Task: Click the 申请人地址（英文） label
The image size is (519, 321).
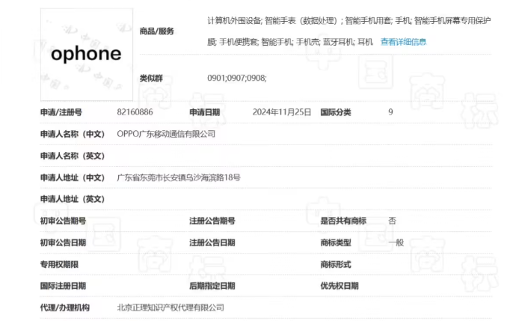Action: click(73, 199)
